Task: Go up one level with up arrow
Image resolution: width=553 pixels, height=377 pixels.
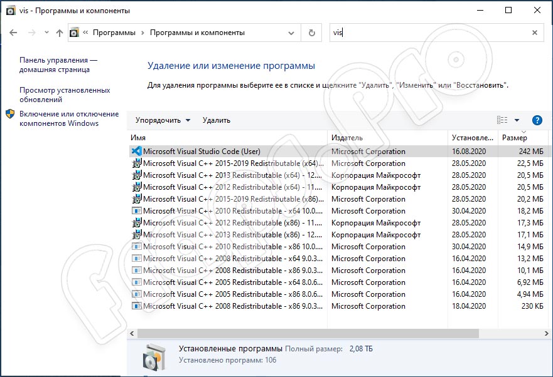Action: (60, 33)
